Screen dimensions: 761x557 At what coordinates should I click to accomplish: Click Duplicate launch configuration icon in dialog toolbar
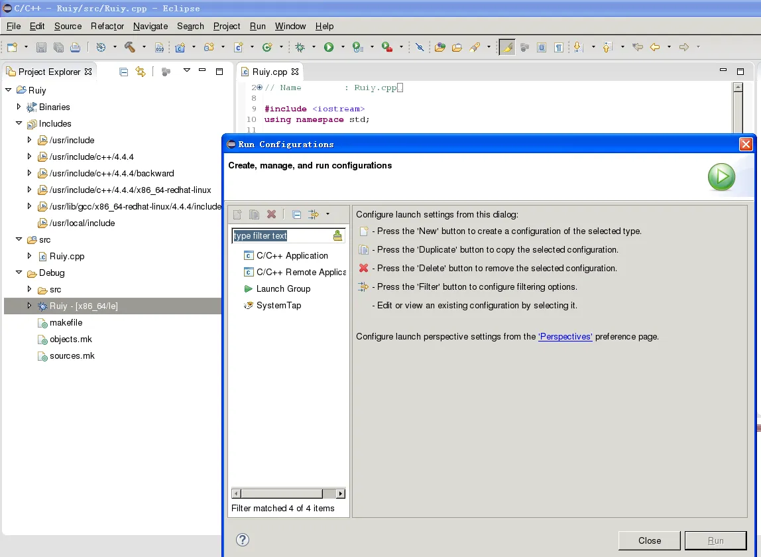(x=254, y=214)
